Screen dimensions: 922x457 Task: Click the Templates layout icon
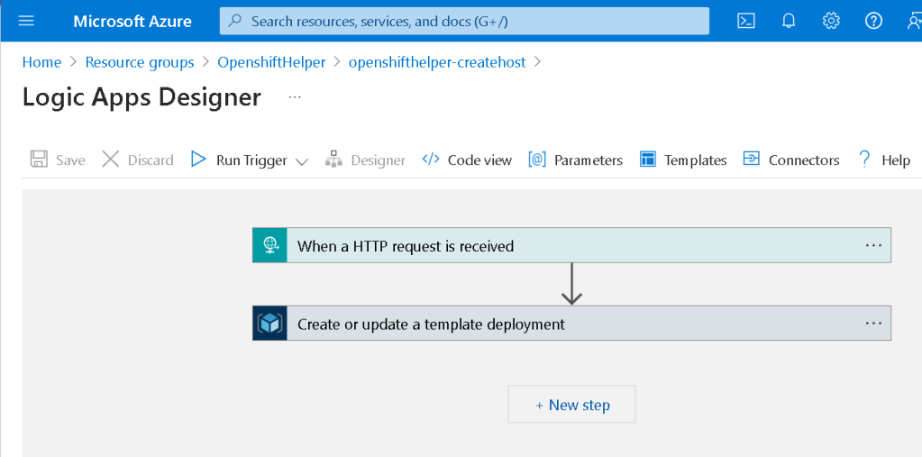[648, 160]
